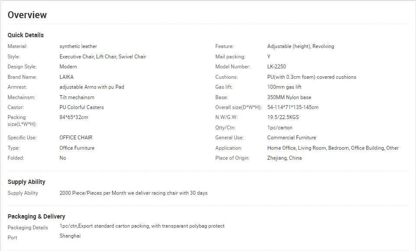Click the synthetic leather material value
416x251 pixels.
point(78,46)
